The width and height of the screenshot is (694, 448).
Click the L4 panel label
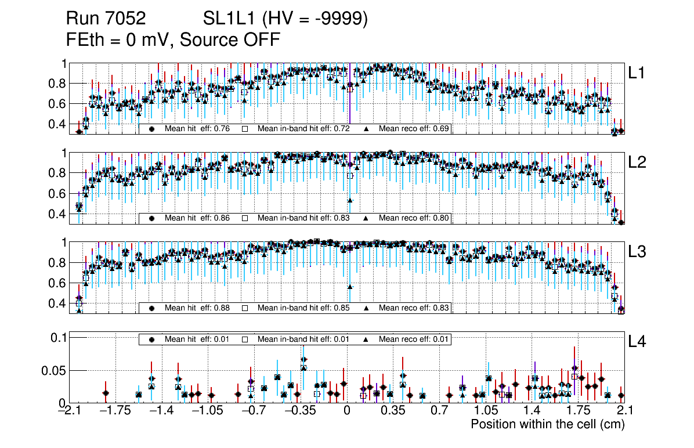point(638,342)
